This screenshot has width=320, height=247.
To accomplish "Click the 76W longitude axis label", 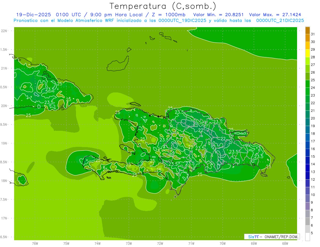I will [35, 243].
